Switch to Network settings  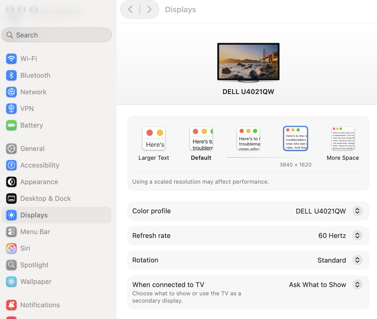tap(57, 92)
